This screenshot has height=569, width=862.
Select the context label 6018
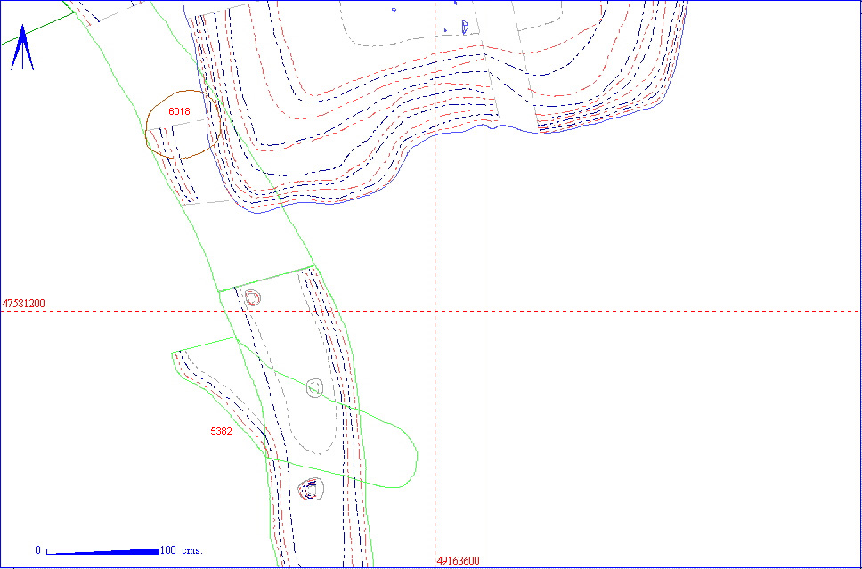[179, 111]
